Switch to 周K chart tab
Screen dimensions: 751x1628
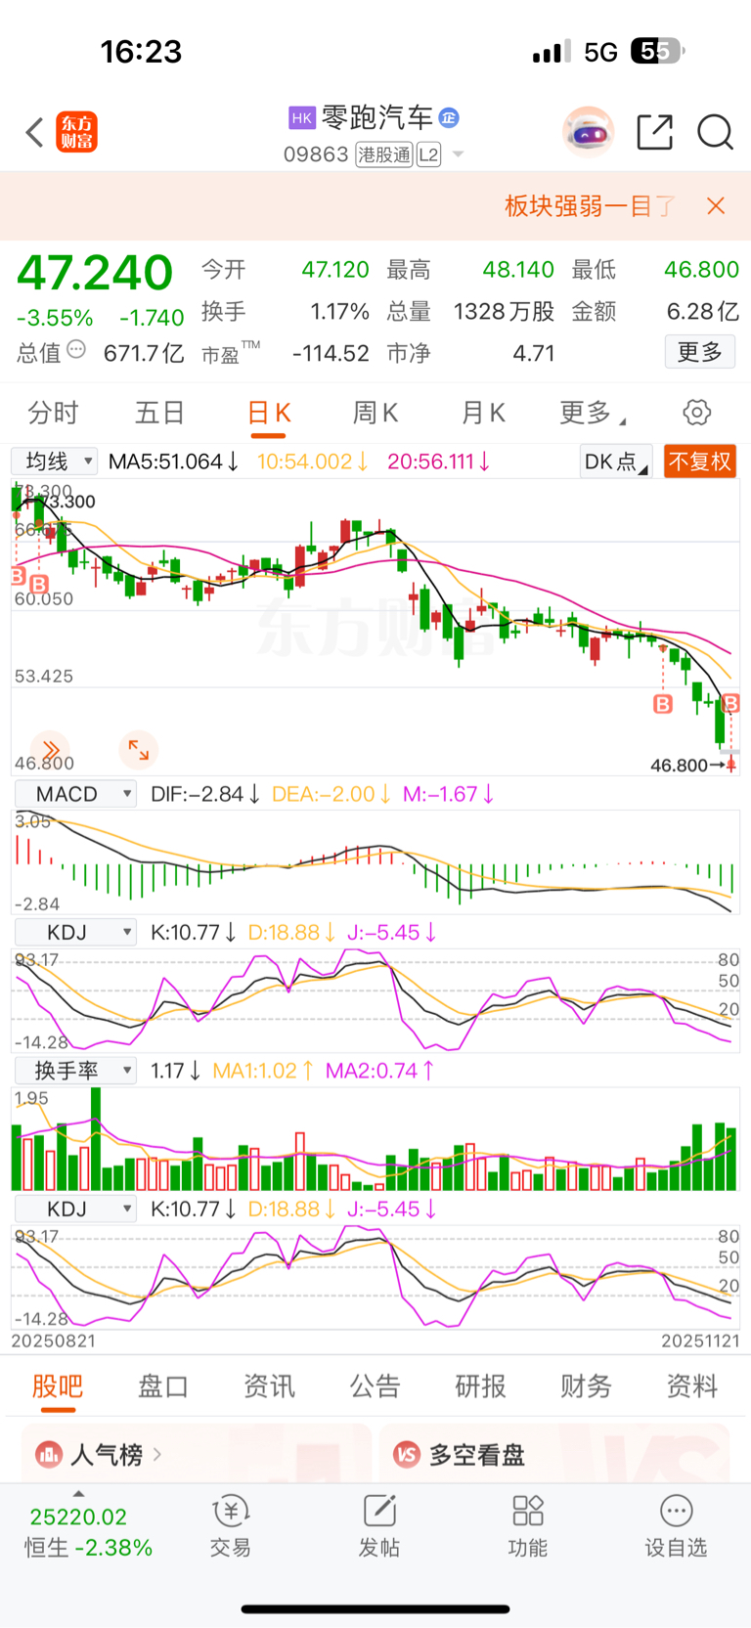point(375,413)
